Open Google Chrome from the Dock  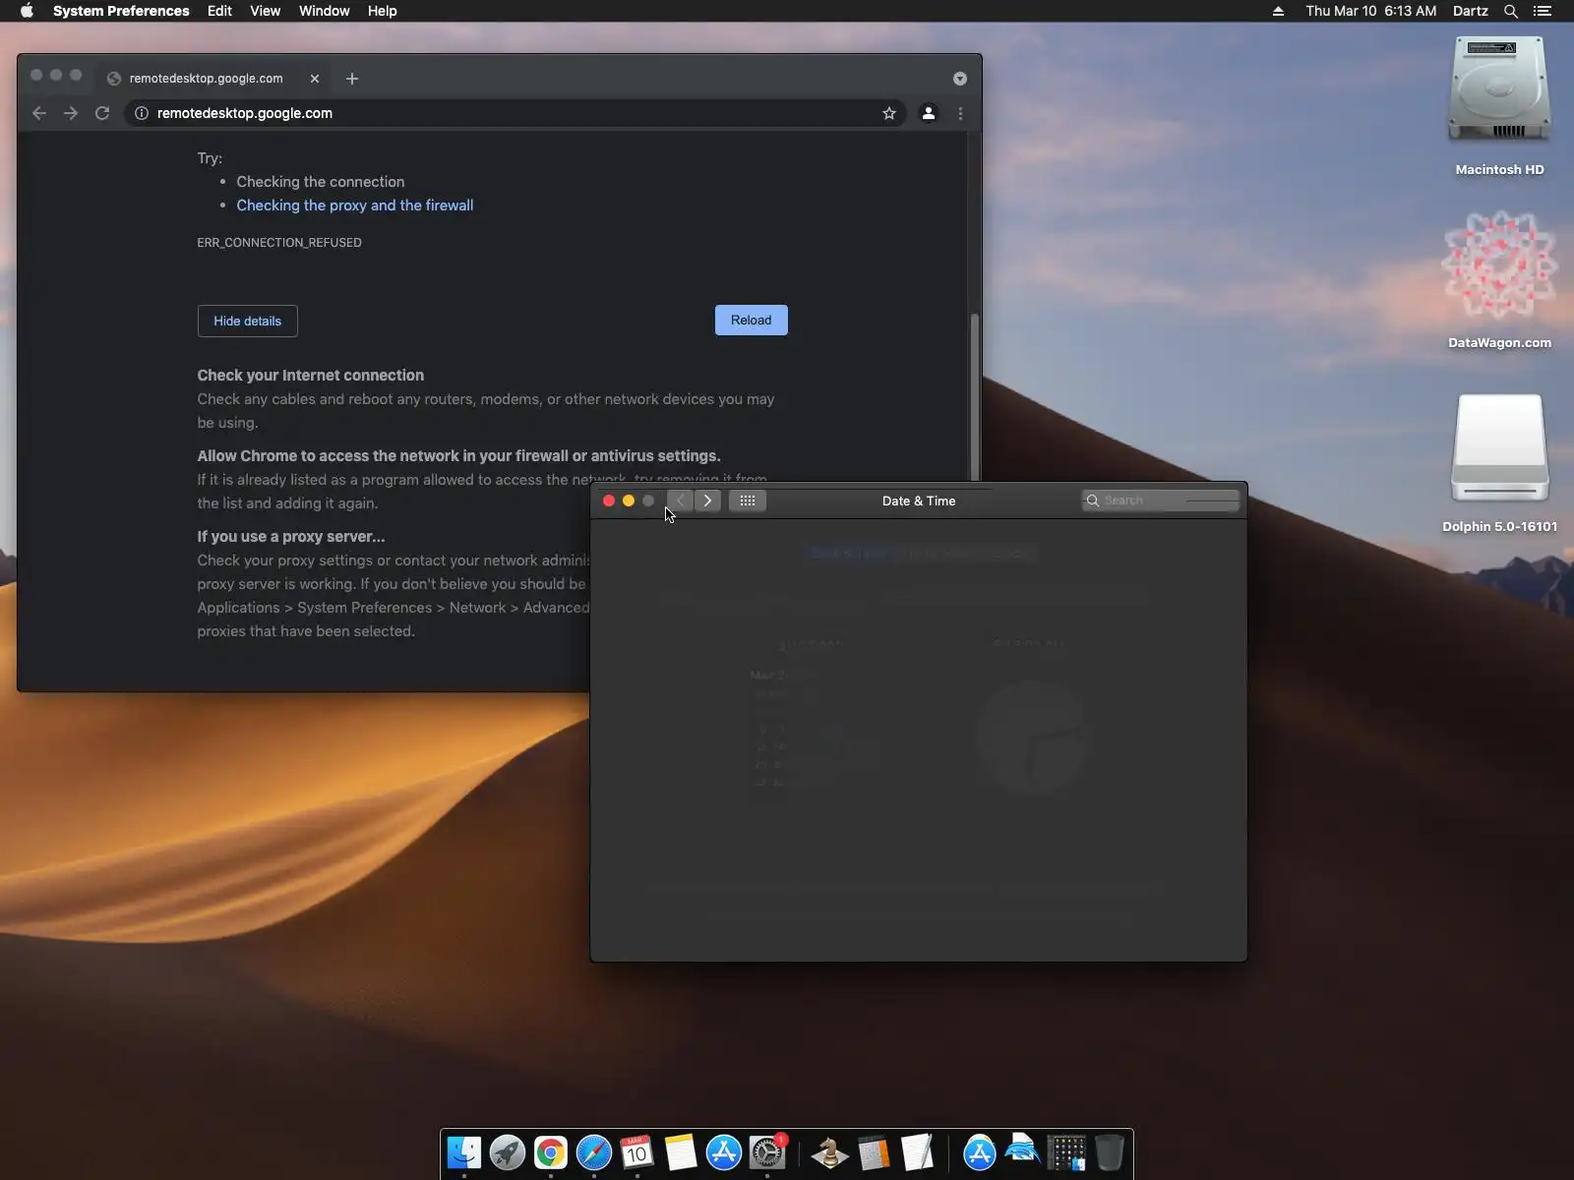[x=551, y=1152]
